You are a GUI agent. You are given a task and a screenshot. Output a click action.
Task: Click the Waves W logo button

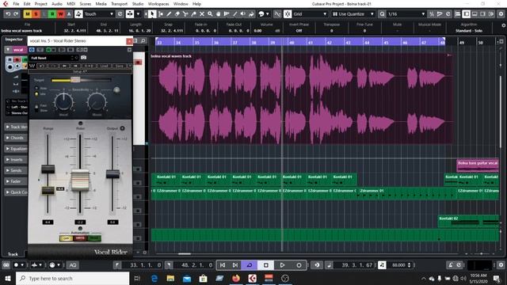32,66
